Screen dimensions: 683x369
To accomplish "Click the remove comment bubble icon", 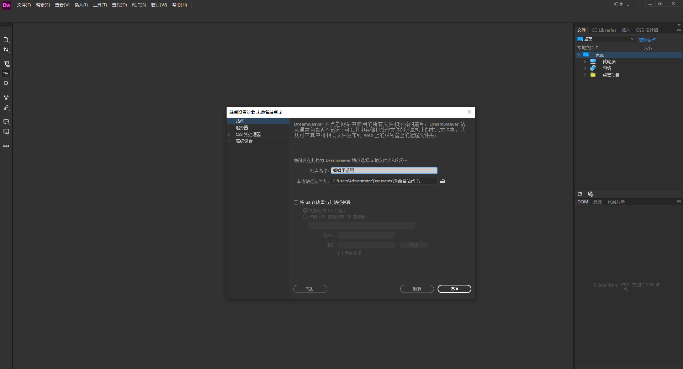I will (6, 132).
